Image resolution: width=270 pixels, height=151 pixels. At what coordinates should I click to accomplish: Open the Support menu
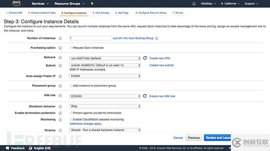(x=251, y=4)
